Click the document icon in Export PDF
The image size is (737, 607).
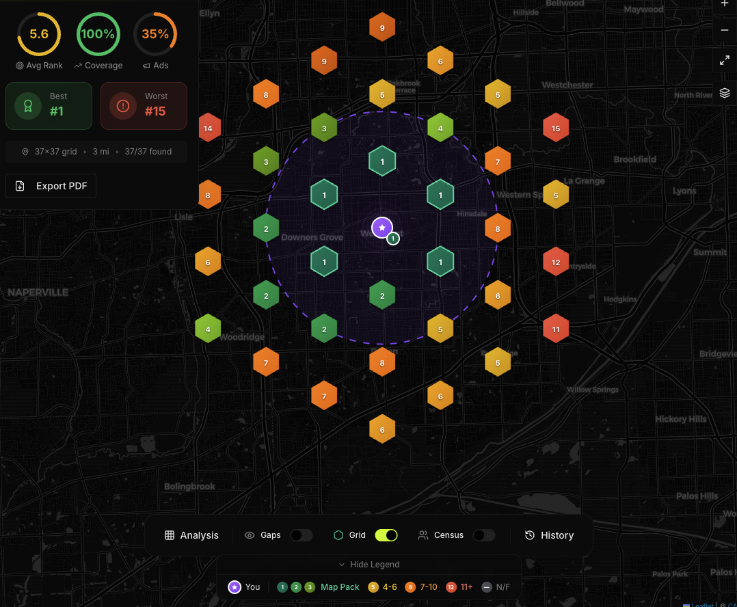pos(20,186)
